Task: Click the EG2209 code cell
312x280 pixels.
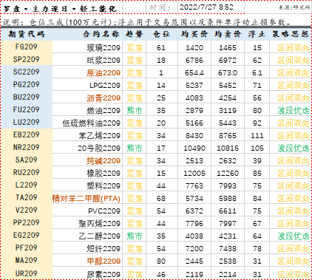Action: pos(27,235)
